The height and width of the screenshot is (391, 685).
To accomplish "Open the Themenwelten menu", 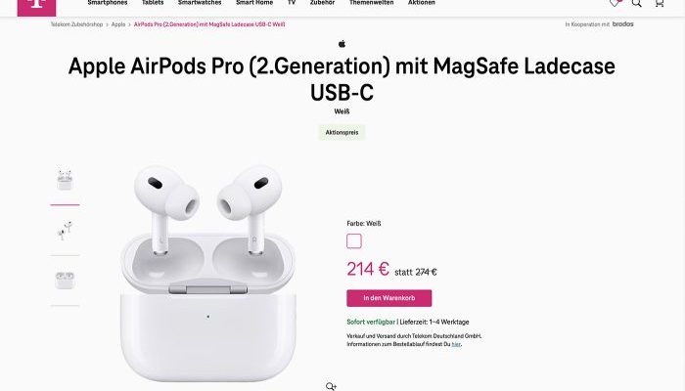I will [371, 3].
